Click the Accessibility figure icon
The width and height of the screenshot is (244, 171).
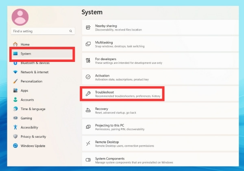click(x=15, y=127)
